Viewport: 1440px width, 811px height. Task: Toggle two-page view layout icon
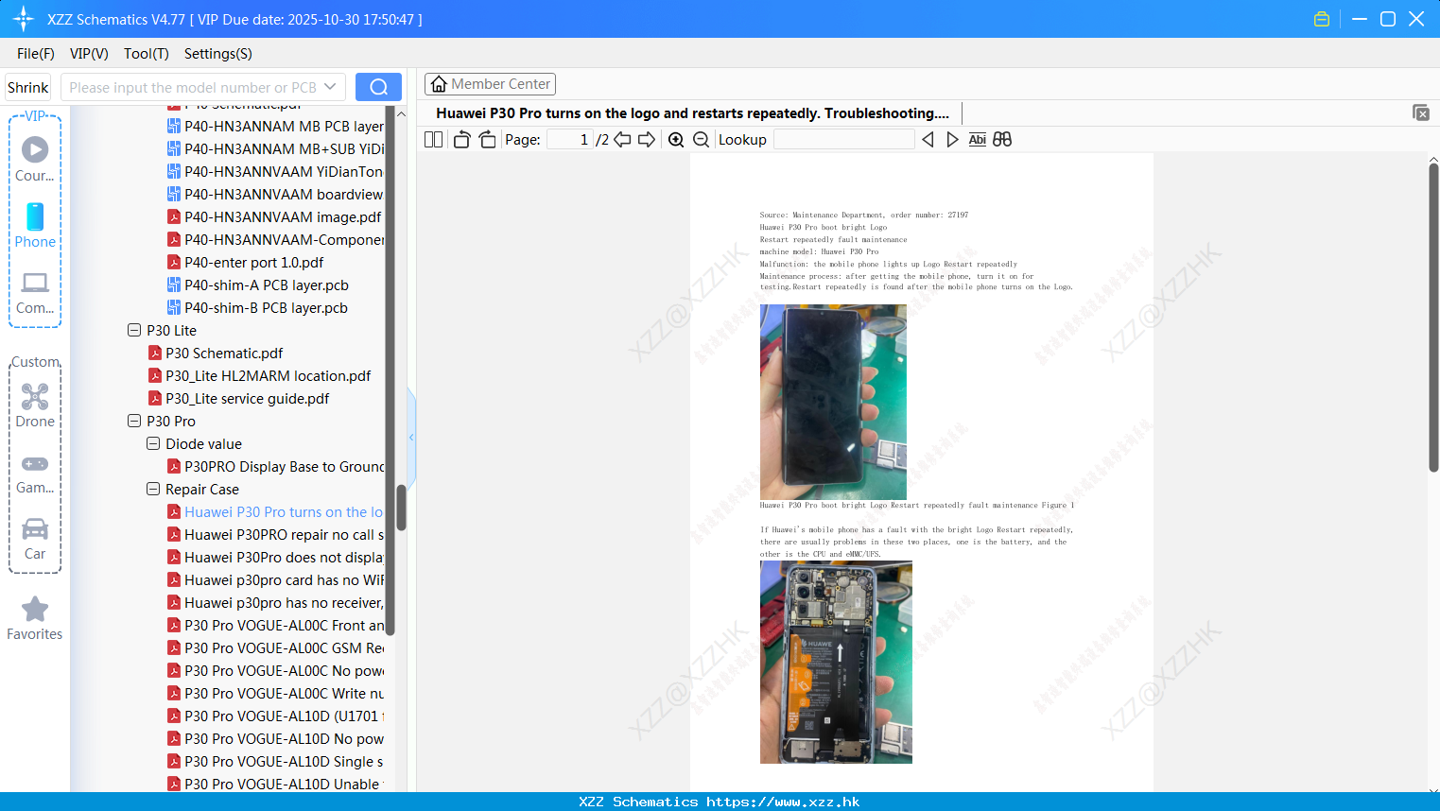[x=433, y=140]
